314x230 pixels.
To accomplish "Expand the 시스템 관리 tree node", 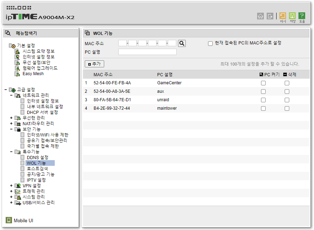I will click(x=11, y=197).
